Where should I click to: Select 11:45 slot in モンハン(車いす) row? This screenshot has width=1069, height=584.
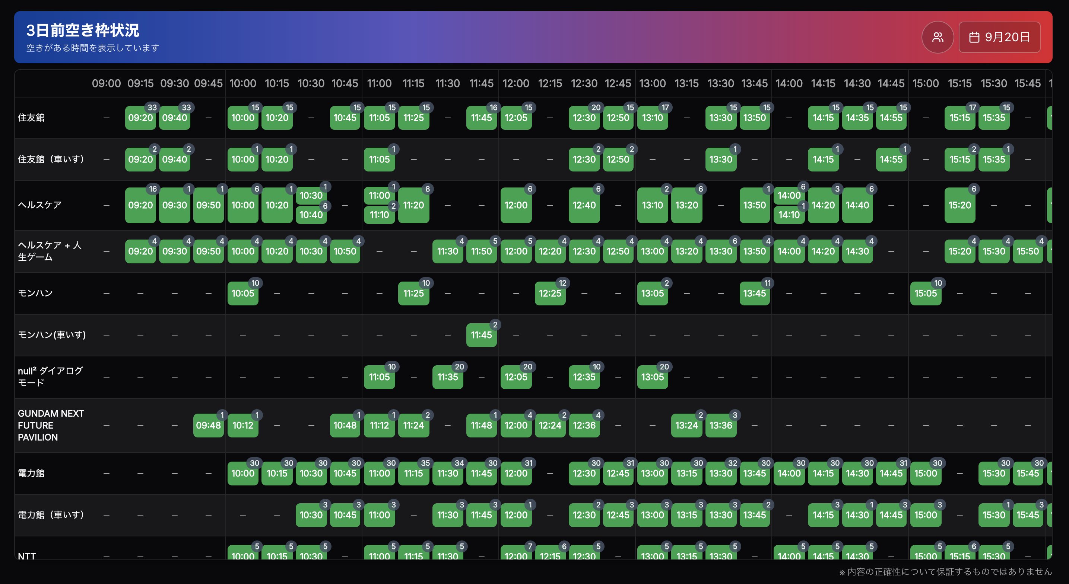tap(481, 335)
